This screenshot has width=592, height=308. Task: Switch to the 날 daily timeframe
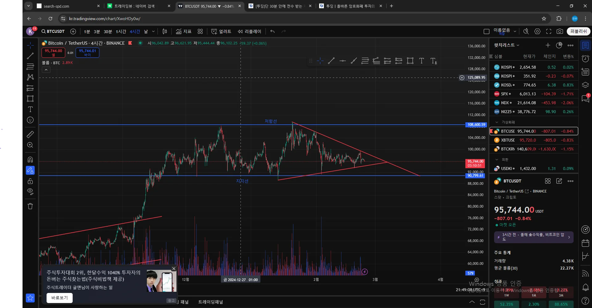146,31
